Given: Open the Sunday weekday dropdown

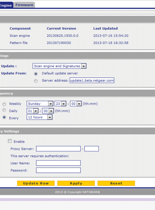Looking at the screenshot, I should point(40,104).
